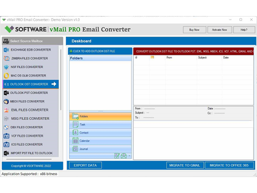Switch to the Journal pane label
Screen dimensions: 257x193
(84, 149)
